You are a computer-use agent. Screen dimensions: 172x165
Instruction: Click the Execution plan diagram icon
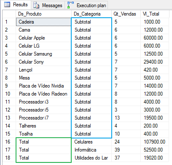pyautogui.click(x=70, y=5)
